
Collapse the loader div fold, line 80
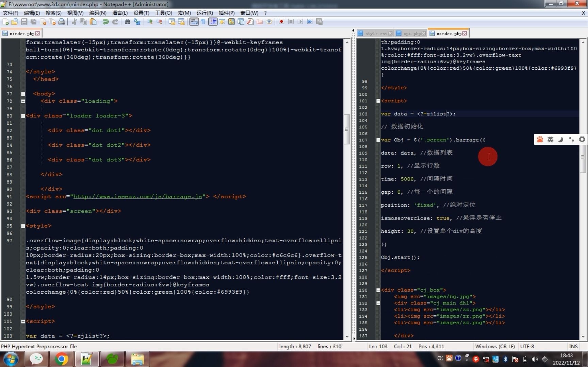click(23, 116)
